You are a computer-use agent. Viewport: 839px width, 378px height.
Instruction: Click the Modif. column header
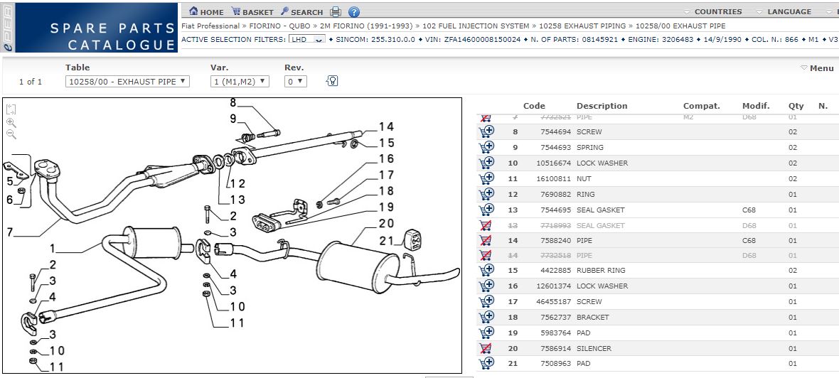756,106
